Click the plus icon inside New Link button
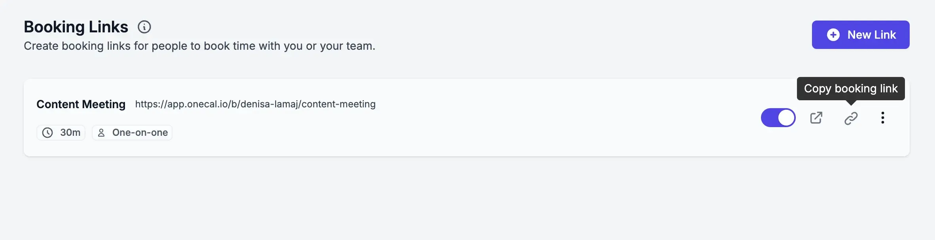This screenshot has width=935, height=240. pos(834,35)
